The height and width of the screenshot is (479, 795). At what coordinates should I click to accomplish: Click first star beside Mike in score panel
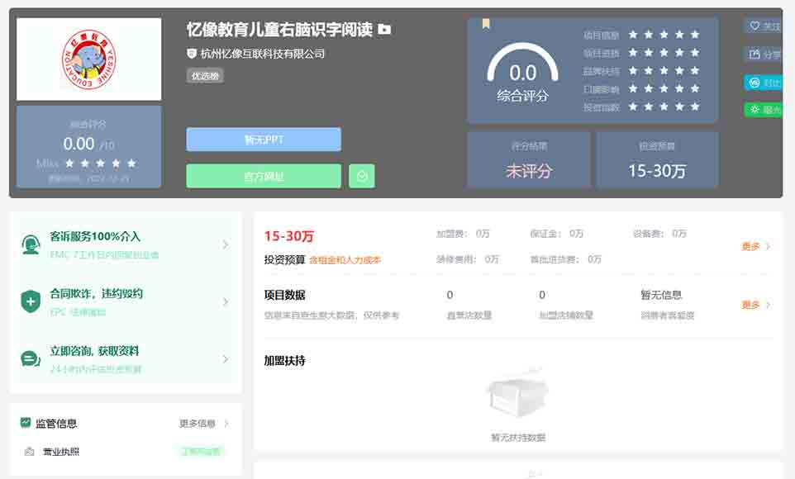click(x=69, y=164)
